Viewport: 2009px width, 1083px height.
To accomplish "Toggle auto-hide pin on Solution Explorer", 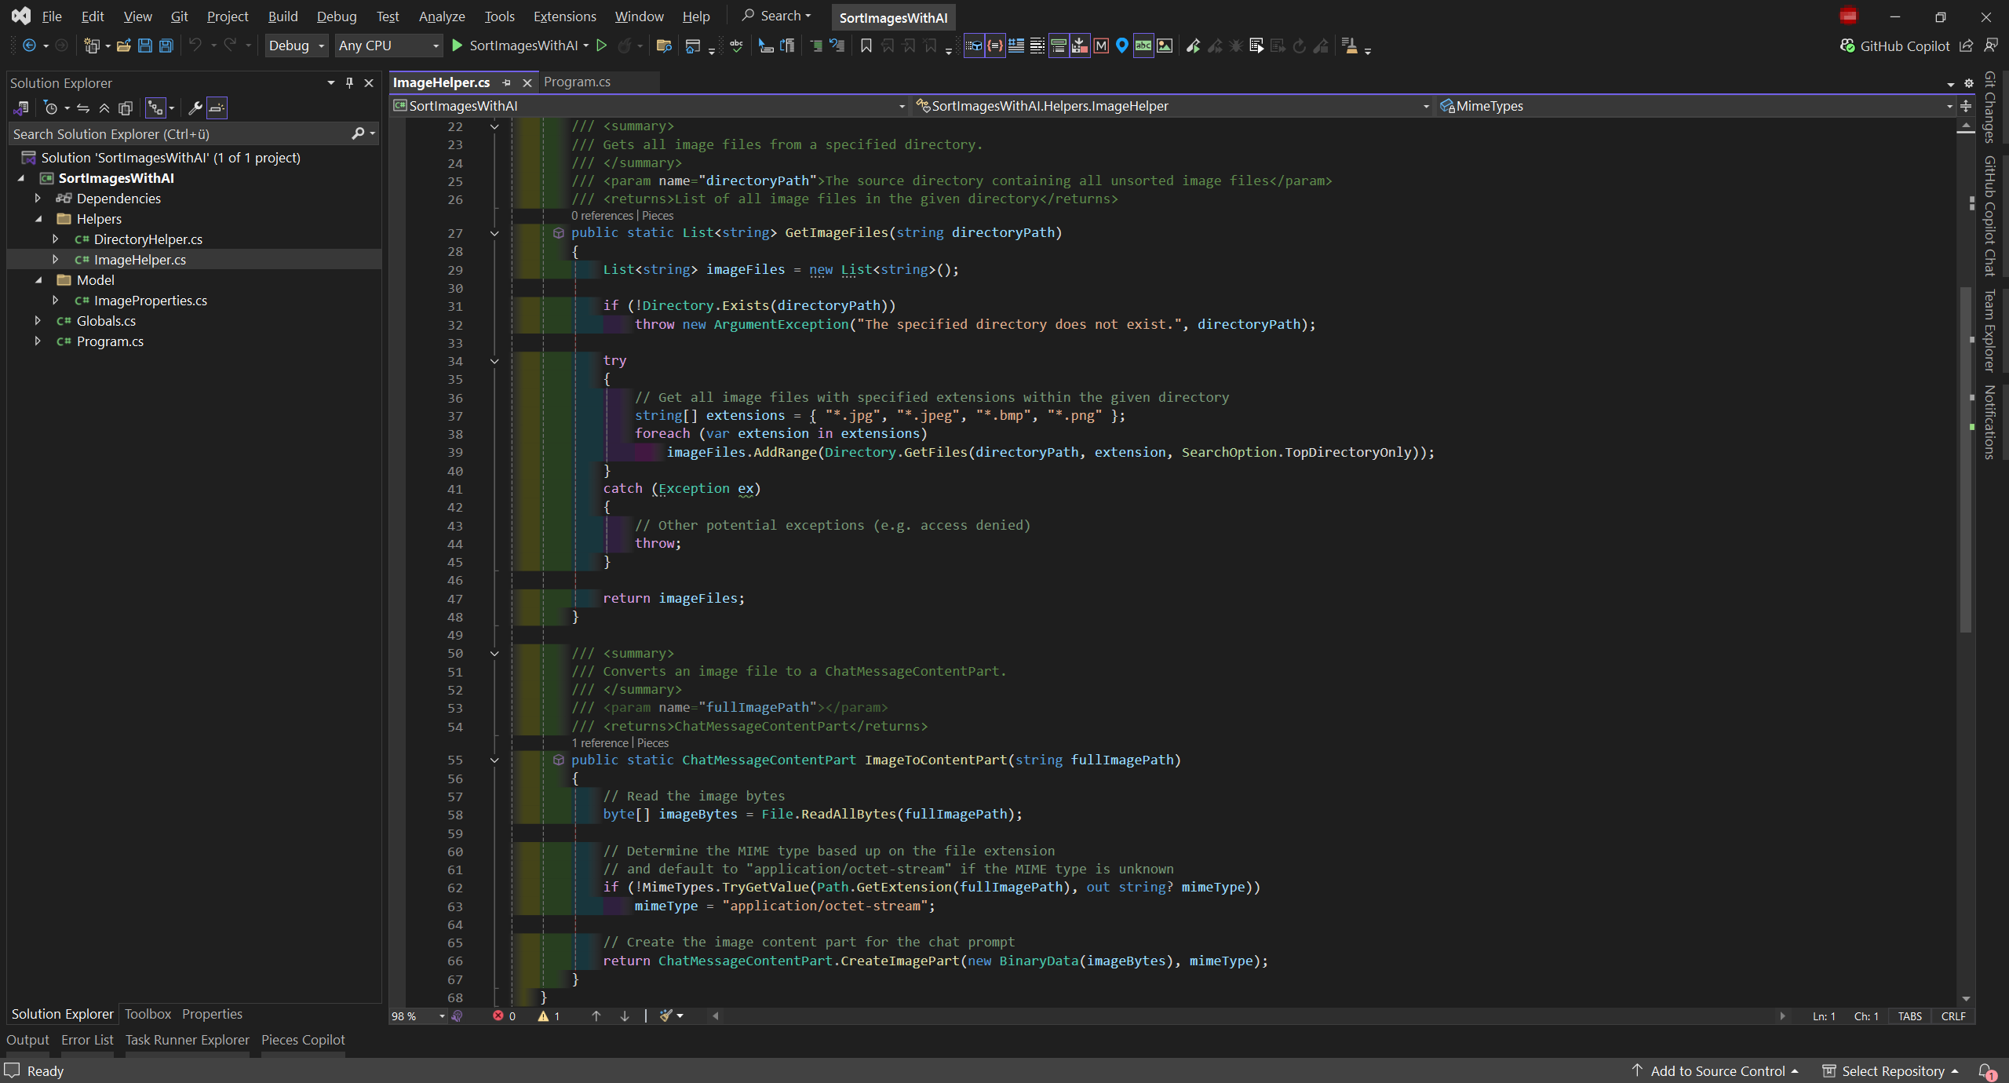I will click(349, 82).
